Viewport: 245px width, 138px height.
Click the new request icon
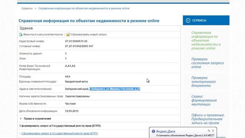[x=68, y=34]
